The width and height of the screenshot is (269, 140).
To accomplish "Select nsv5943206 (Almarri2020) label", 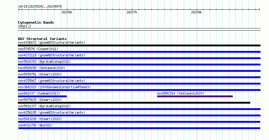I will coord(40,119).
